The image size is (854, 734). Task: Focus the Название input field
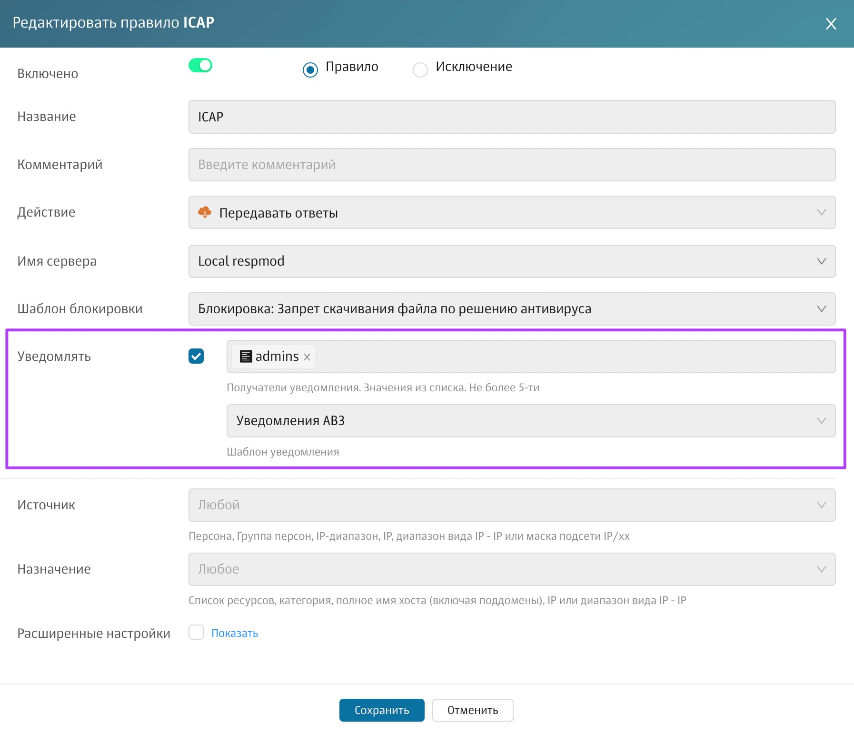point(512,117)
